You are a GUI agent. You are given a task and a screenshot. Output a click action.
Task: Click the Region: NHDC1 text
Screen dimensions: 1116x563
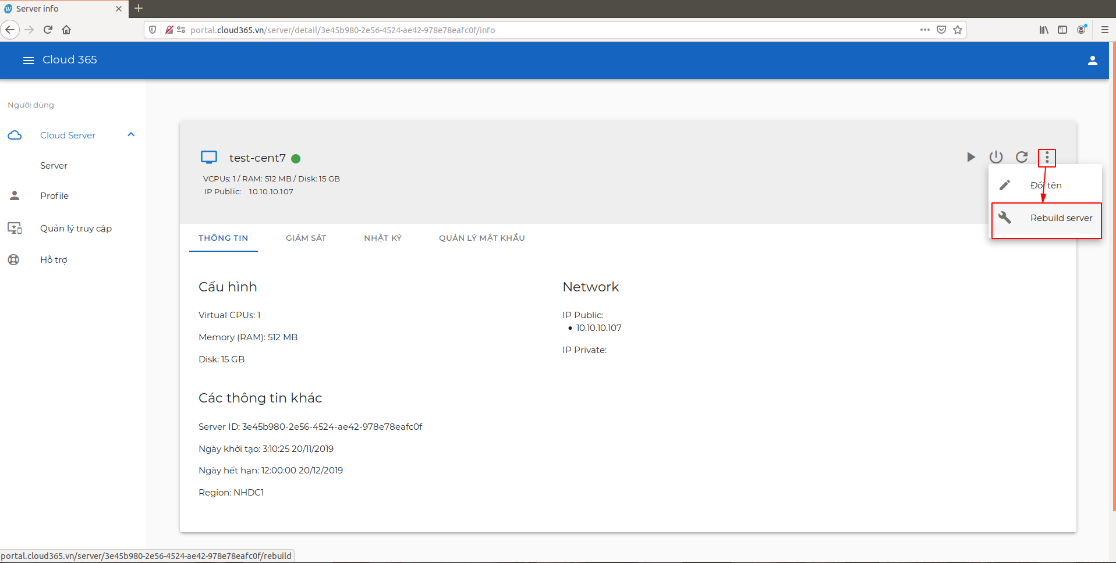[x=231, y=493]
